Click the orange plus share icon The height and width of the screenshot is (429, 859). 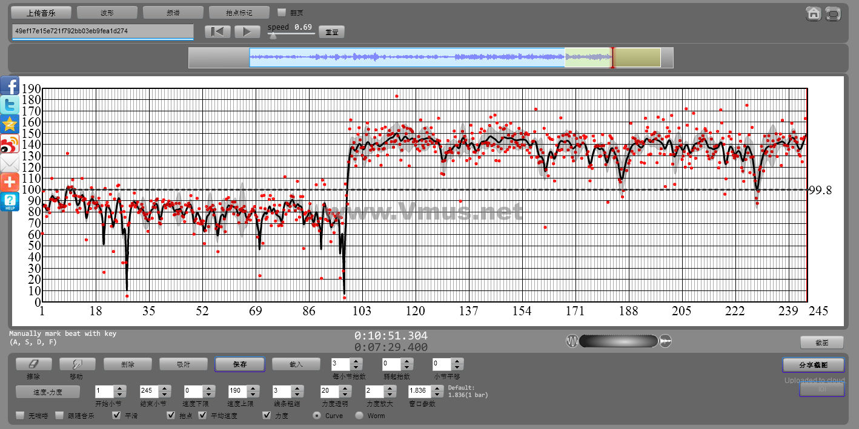[x=10, y=182]
